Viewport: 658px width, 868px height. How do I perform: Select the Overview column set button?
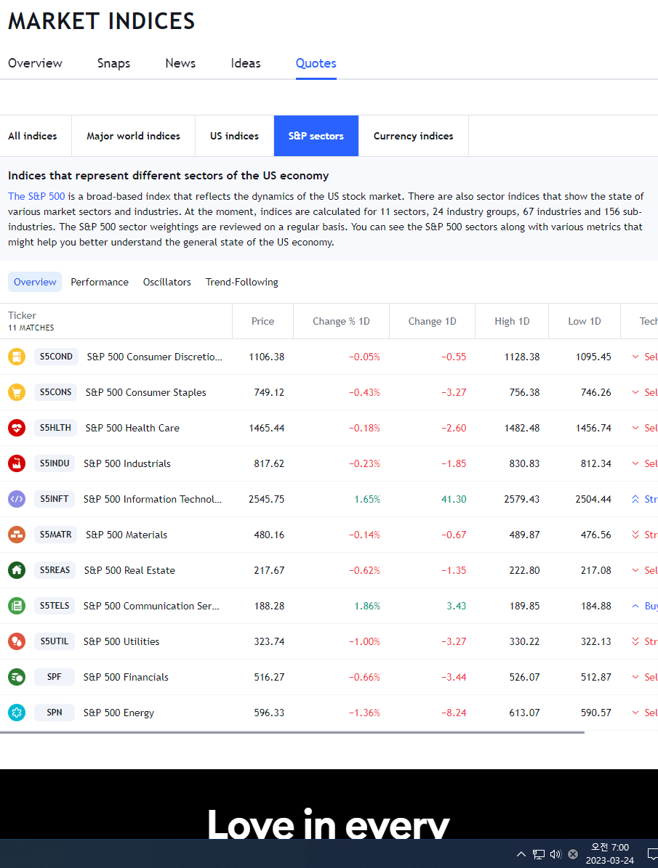tap(35, 282)
